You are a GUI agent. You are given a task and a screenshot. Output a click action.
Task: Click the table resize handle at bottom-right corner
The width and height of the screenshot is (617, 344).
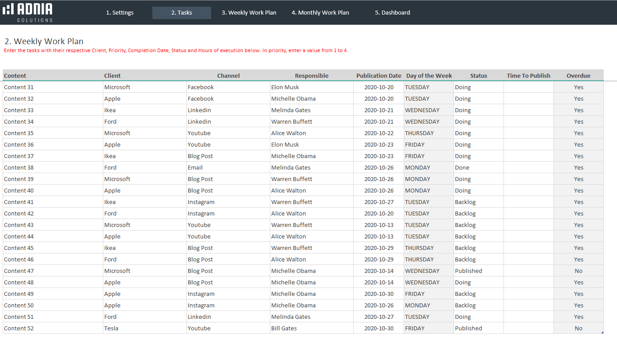point(602,333)
